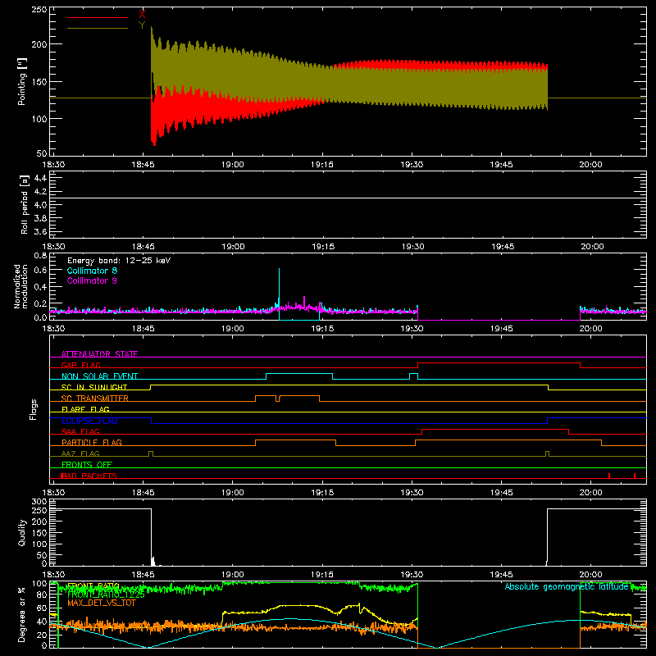This screenshot has width=656, height=656.
Task: Click the ECLIPSE_FLAG label
Action: point(89,421)
